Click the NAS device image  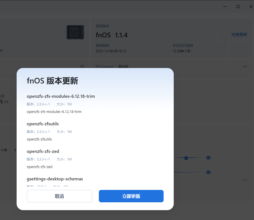click(x=75, y=32)
